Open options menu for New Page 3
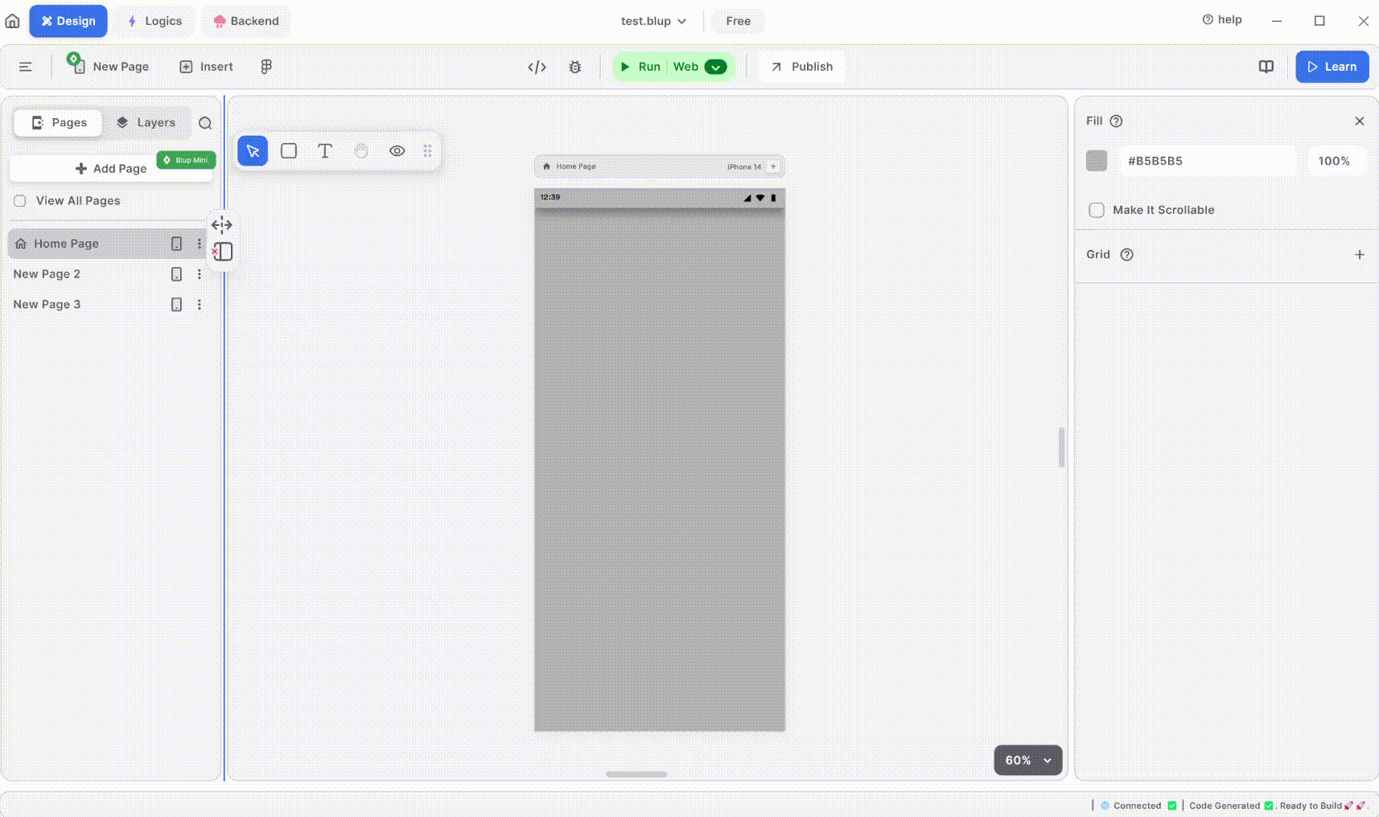 pyautogui.click(x=200, y=305)
